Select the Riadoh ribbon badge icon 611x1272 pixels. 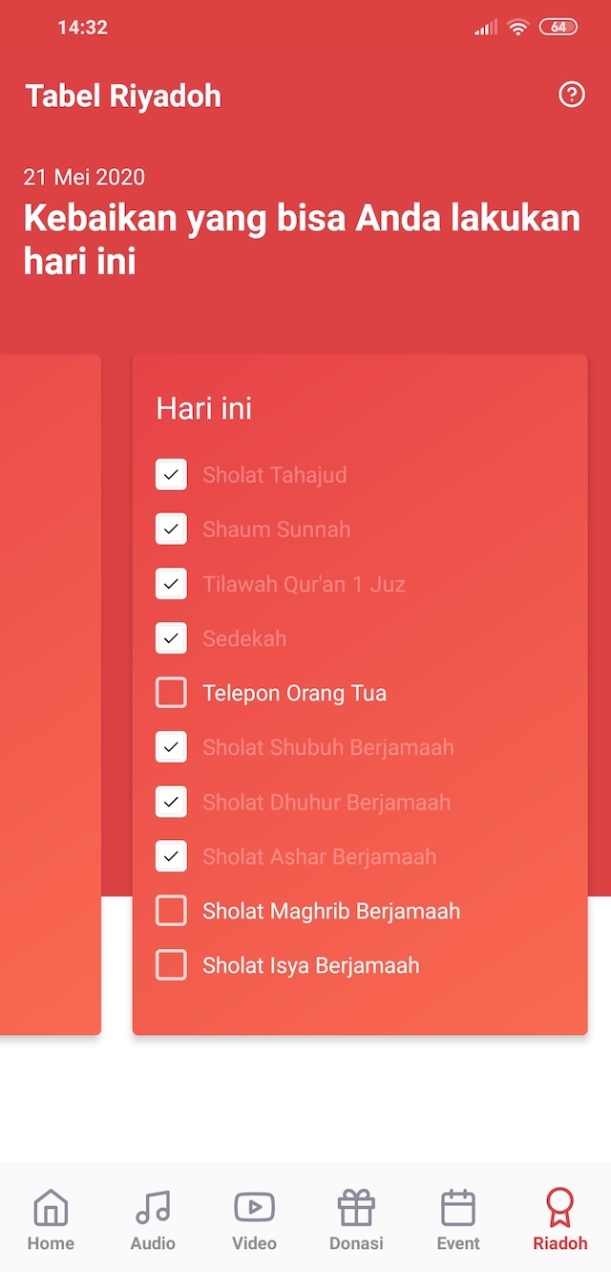point(559,1209)
